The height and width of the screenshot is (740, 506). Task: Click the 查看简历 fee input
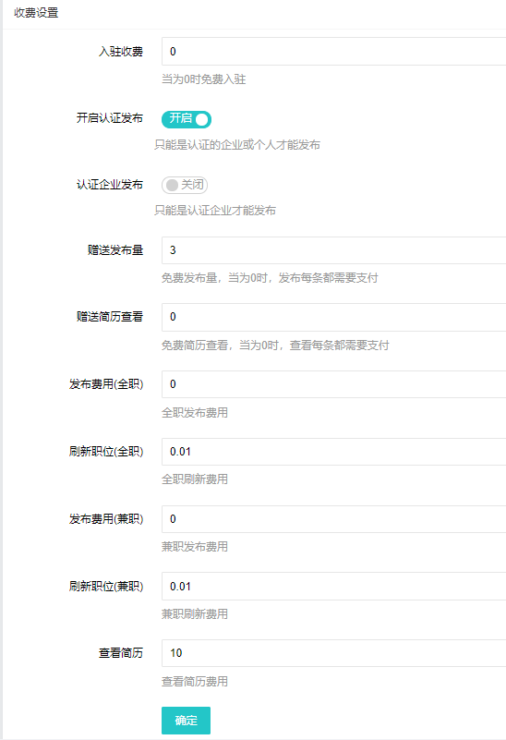[334, 653]
